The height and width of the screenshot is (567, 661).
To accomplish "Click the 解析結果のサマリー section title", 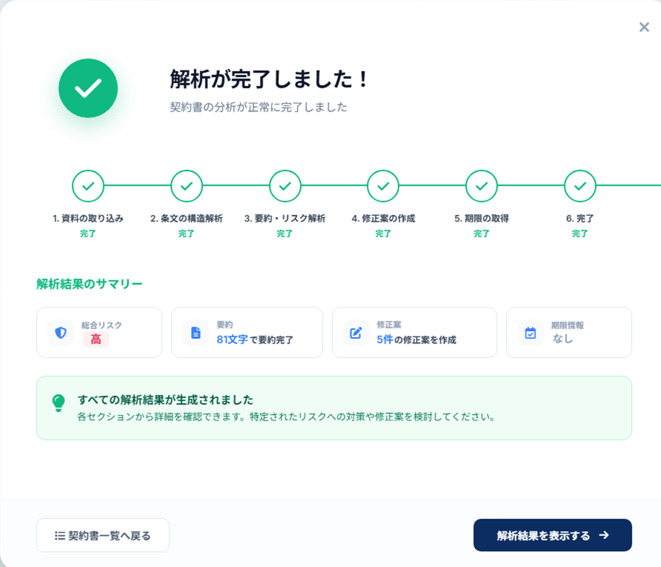I will [x=89, y=284].
